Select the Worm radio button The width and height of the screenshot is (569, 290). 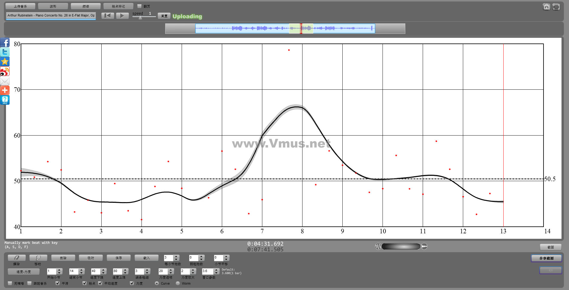tap(178, 283)
